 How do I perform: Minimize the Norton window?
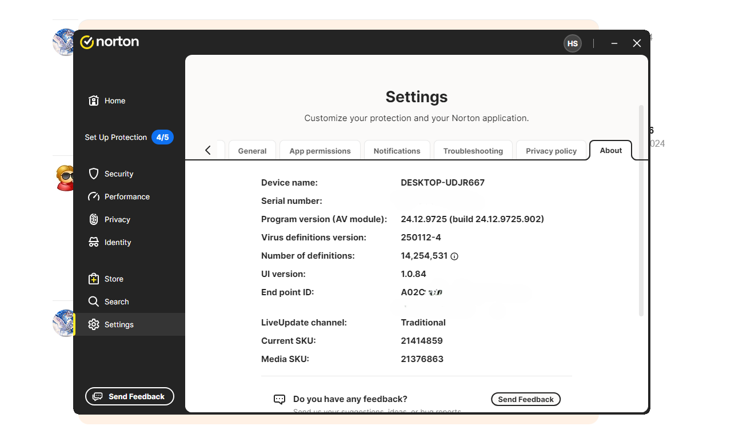pos(614,43)
